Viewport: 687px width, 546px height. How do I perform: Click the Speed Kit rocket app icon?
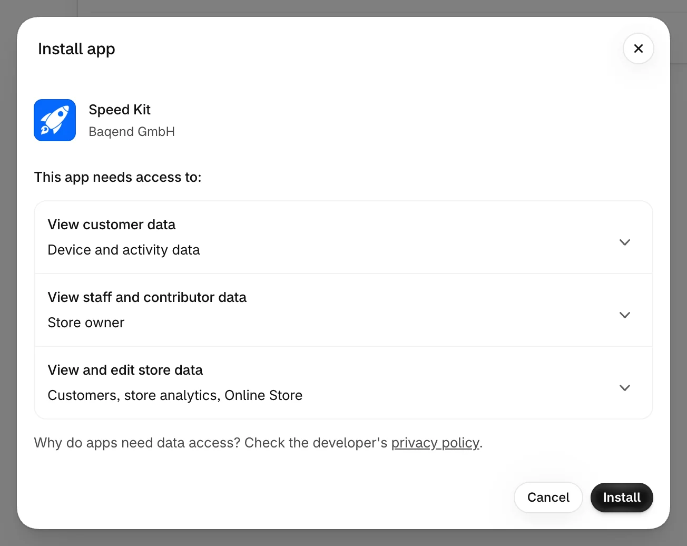55,120
